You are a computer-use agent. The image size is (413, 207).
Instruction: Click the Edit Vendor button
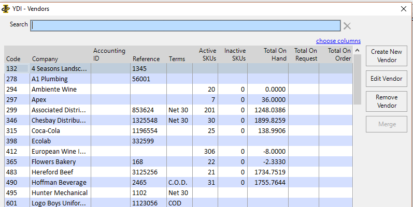click(x=387, y=79)
